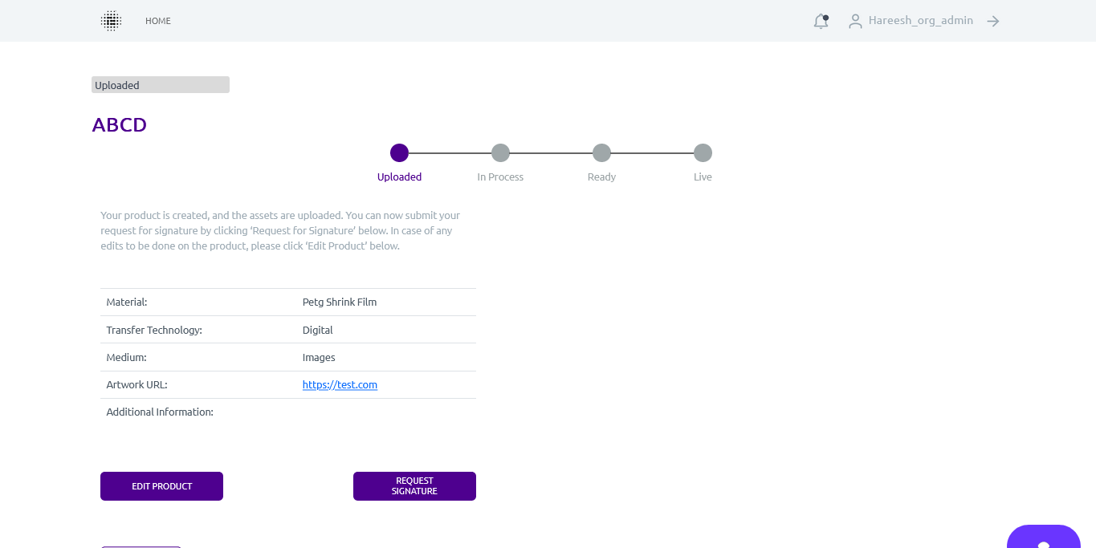1096x548 pixels.
Task: Open the https://test.com artwork link
Action: [340, 385]
